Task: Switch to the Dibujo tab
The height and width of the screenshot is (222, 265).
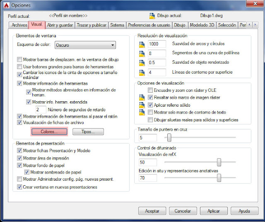Action: (180, 25)
